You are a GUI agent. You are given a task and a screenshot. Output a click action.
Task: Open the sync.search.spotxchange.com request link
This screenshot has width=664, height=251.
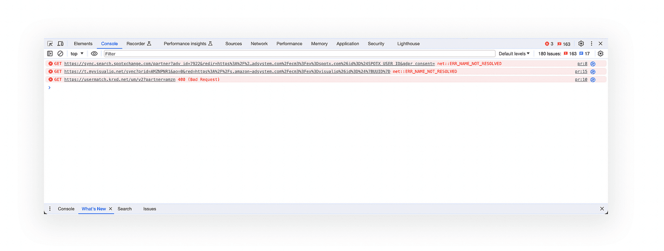coord(249,64)
